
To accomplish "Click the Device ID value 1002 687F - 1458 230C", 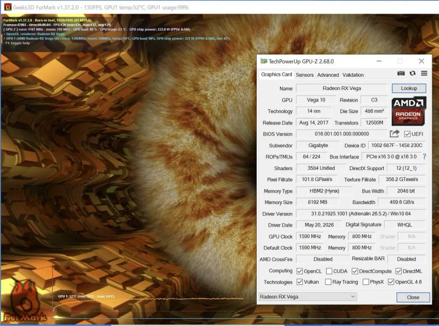I will point(397,145).
